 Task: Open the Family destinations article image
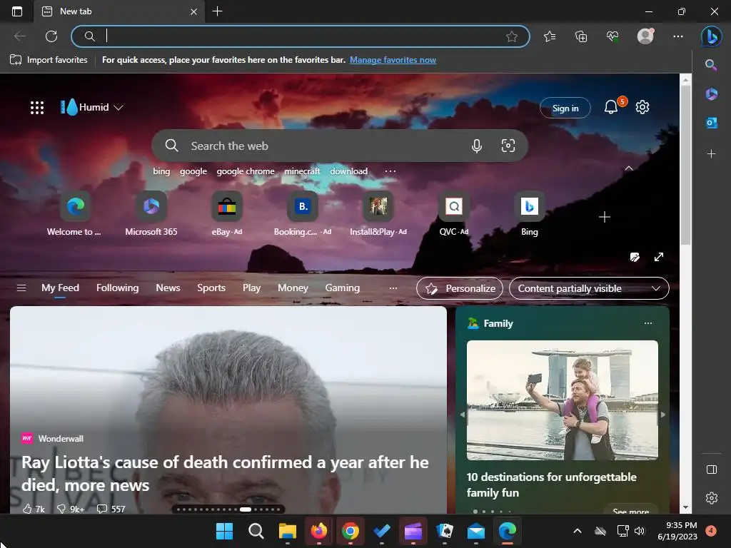(563, 400)
